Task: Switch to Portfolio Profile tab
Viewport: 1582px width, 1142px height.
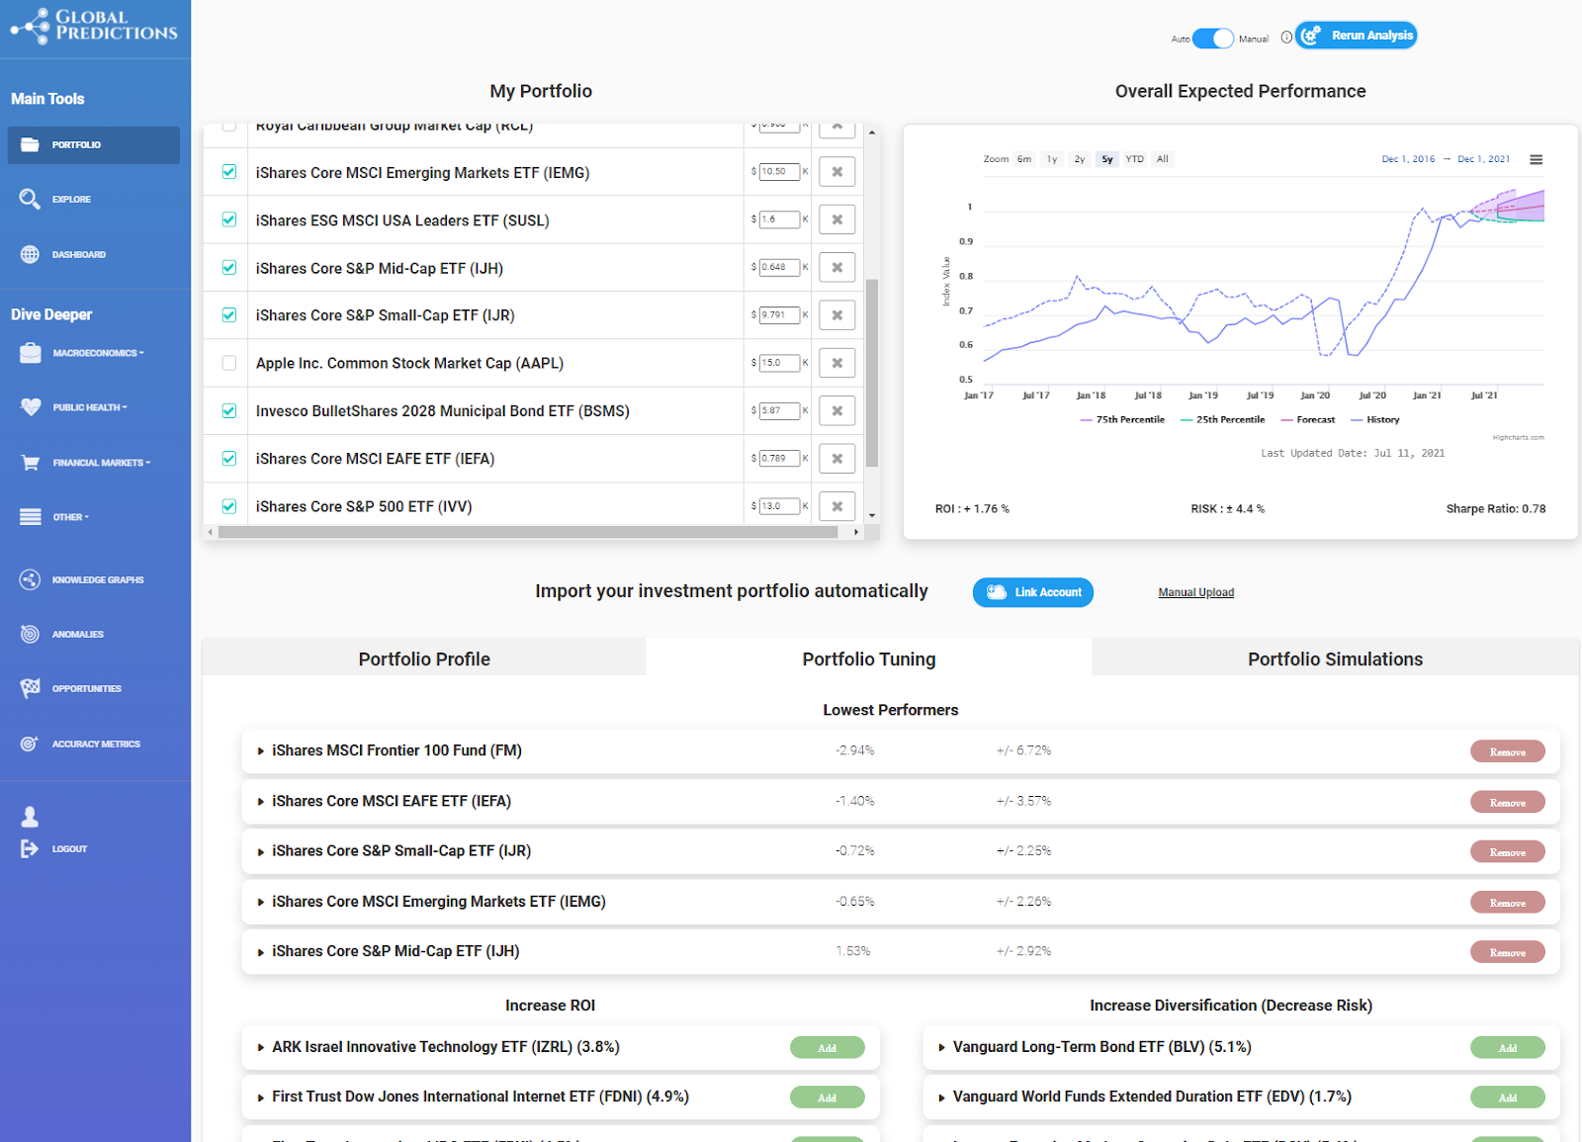Action: tap(424, 659)
